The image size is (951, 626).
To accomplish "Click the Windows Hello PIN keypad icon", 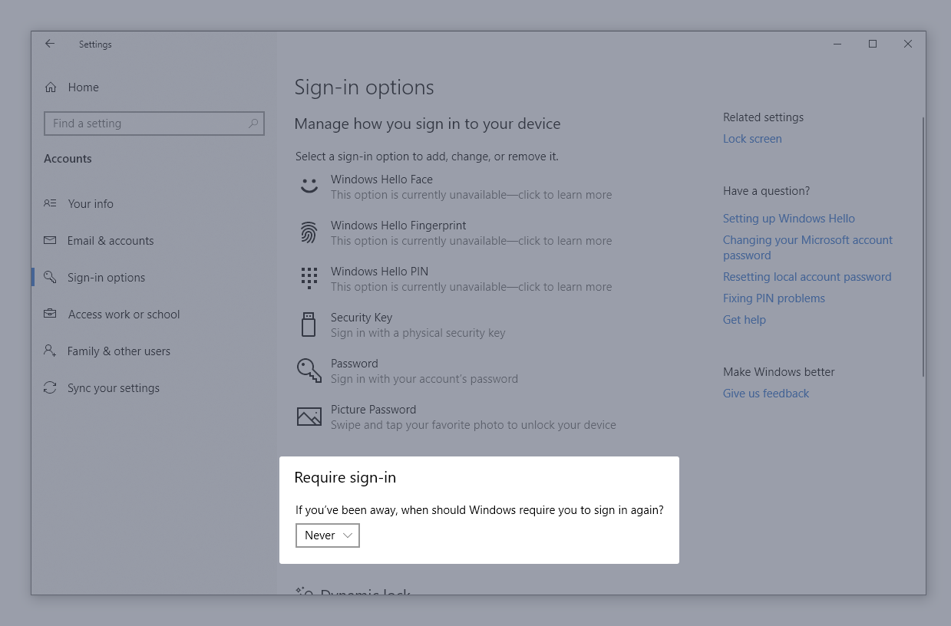I will pos(309,278).
